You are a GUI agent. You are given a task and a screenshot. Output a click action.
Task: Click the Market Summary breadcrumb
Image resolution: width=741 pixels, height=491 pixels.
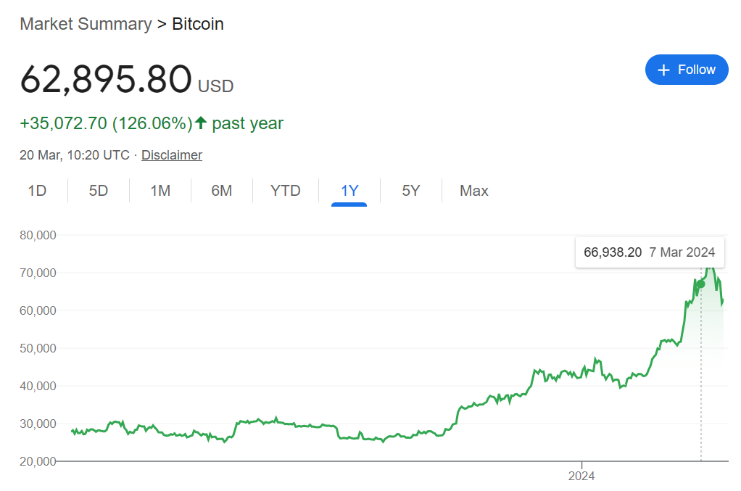click(x=86, y=24)
